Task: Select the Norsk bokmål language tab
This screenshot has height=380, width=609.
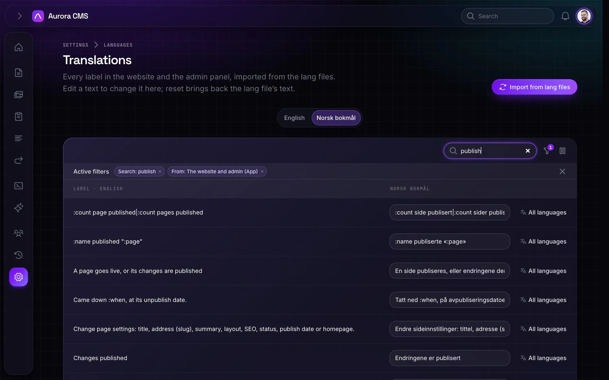Action: [x=336, y=118]
